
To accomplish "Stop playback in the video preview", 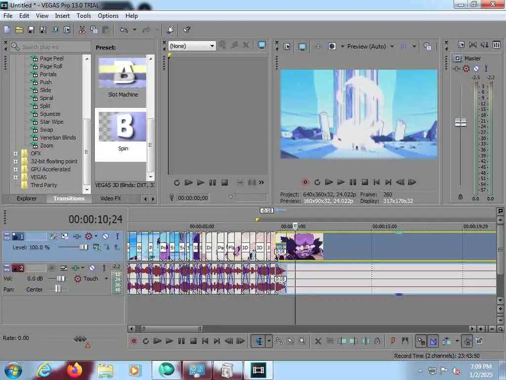I will tap(365, 182).
